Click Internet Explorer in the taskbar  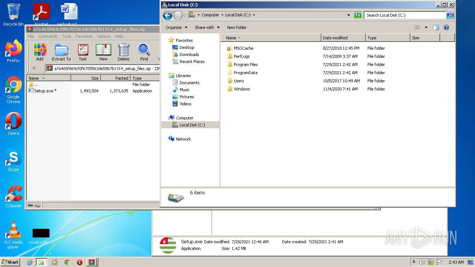coord(29,262)
